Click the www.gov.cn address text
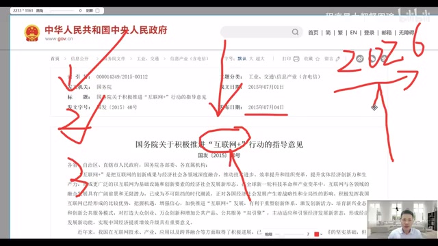This screenshot has width=438, height=246. pyautogui.click(x=59, y=39)
